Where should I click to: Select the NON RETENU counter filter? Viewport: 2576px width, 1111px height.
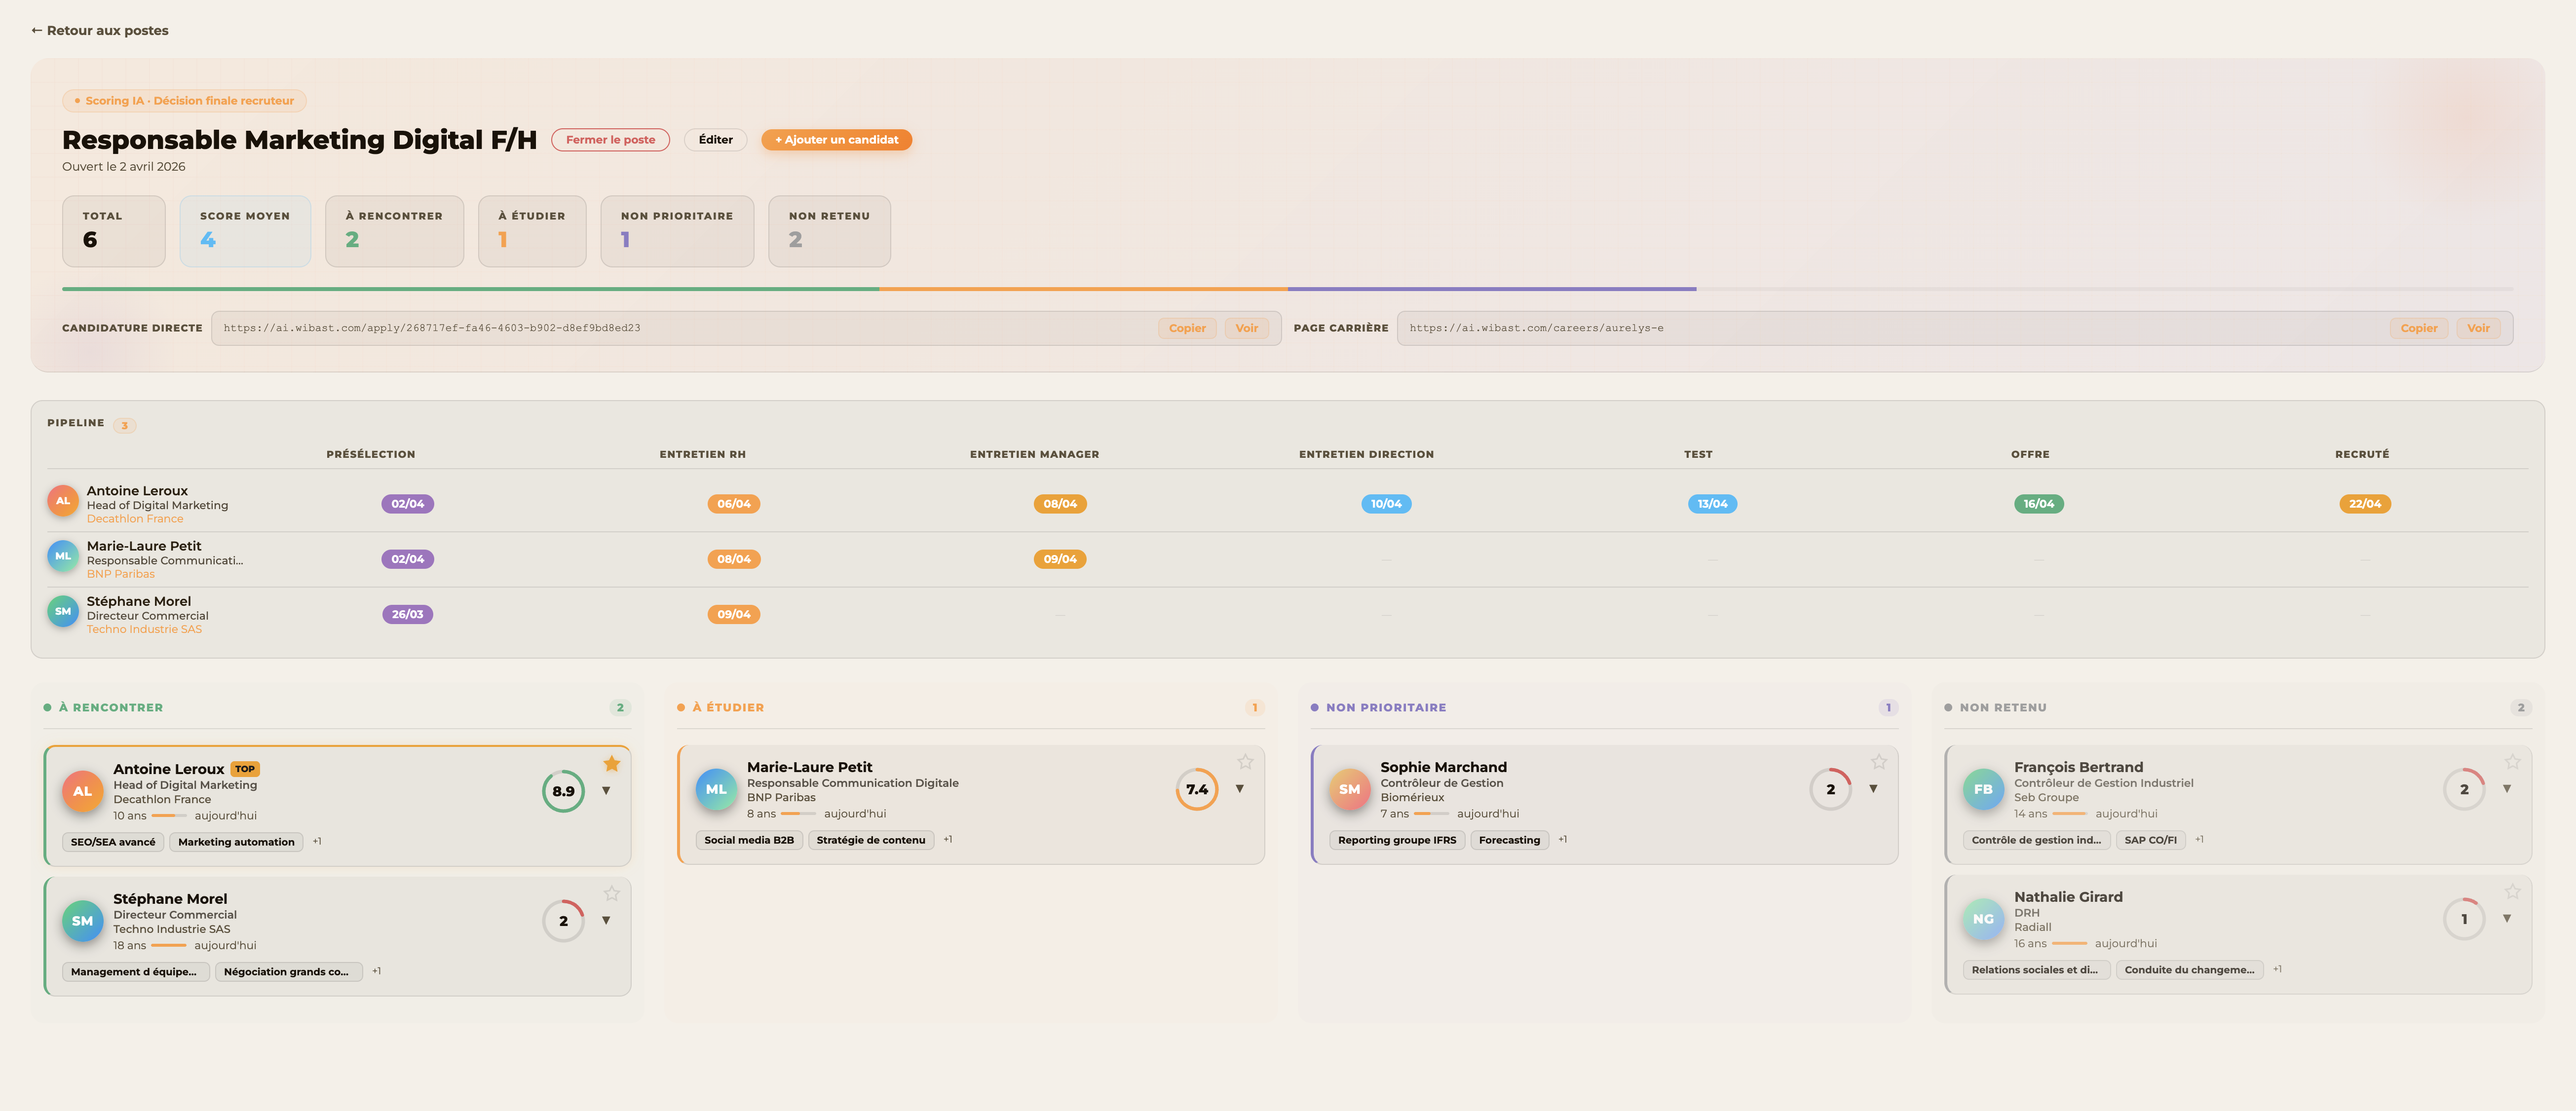pos(829,231)
